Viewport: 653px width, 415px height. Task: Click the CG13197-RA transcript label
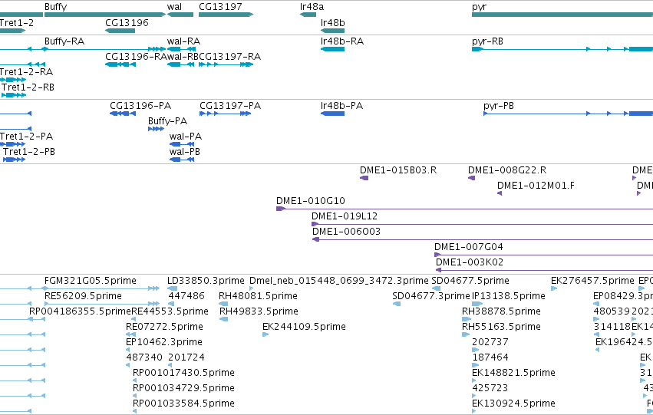(x=230, y=57)
